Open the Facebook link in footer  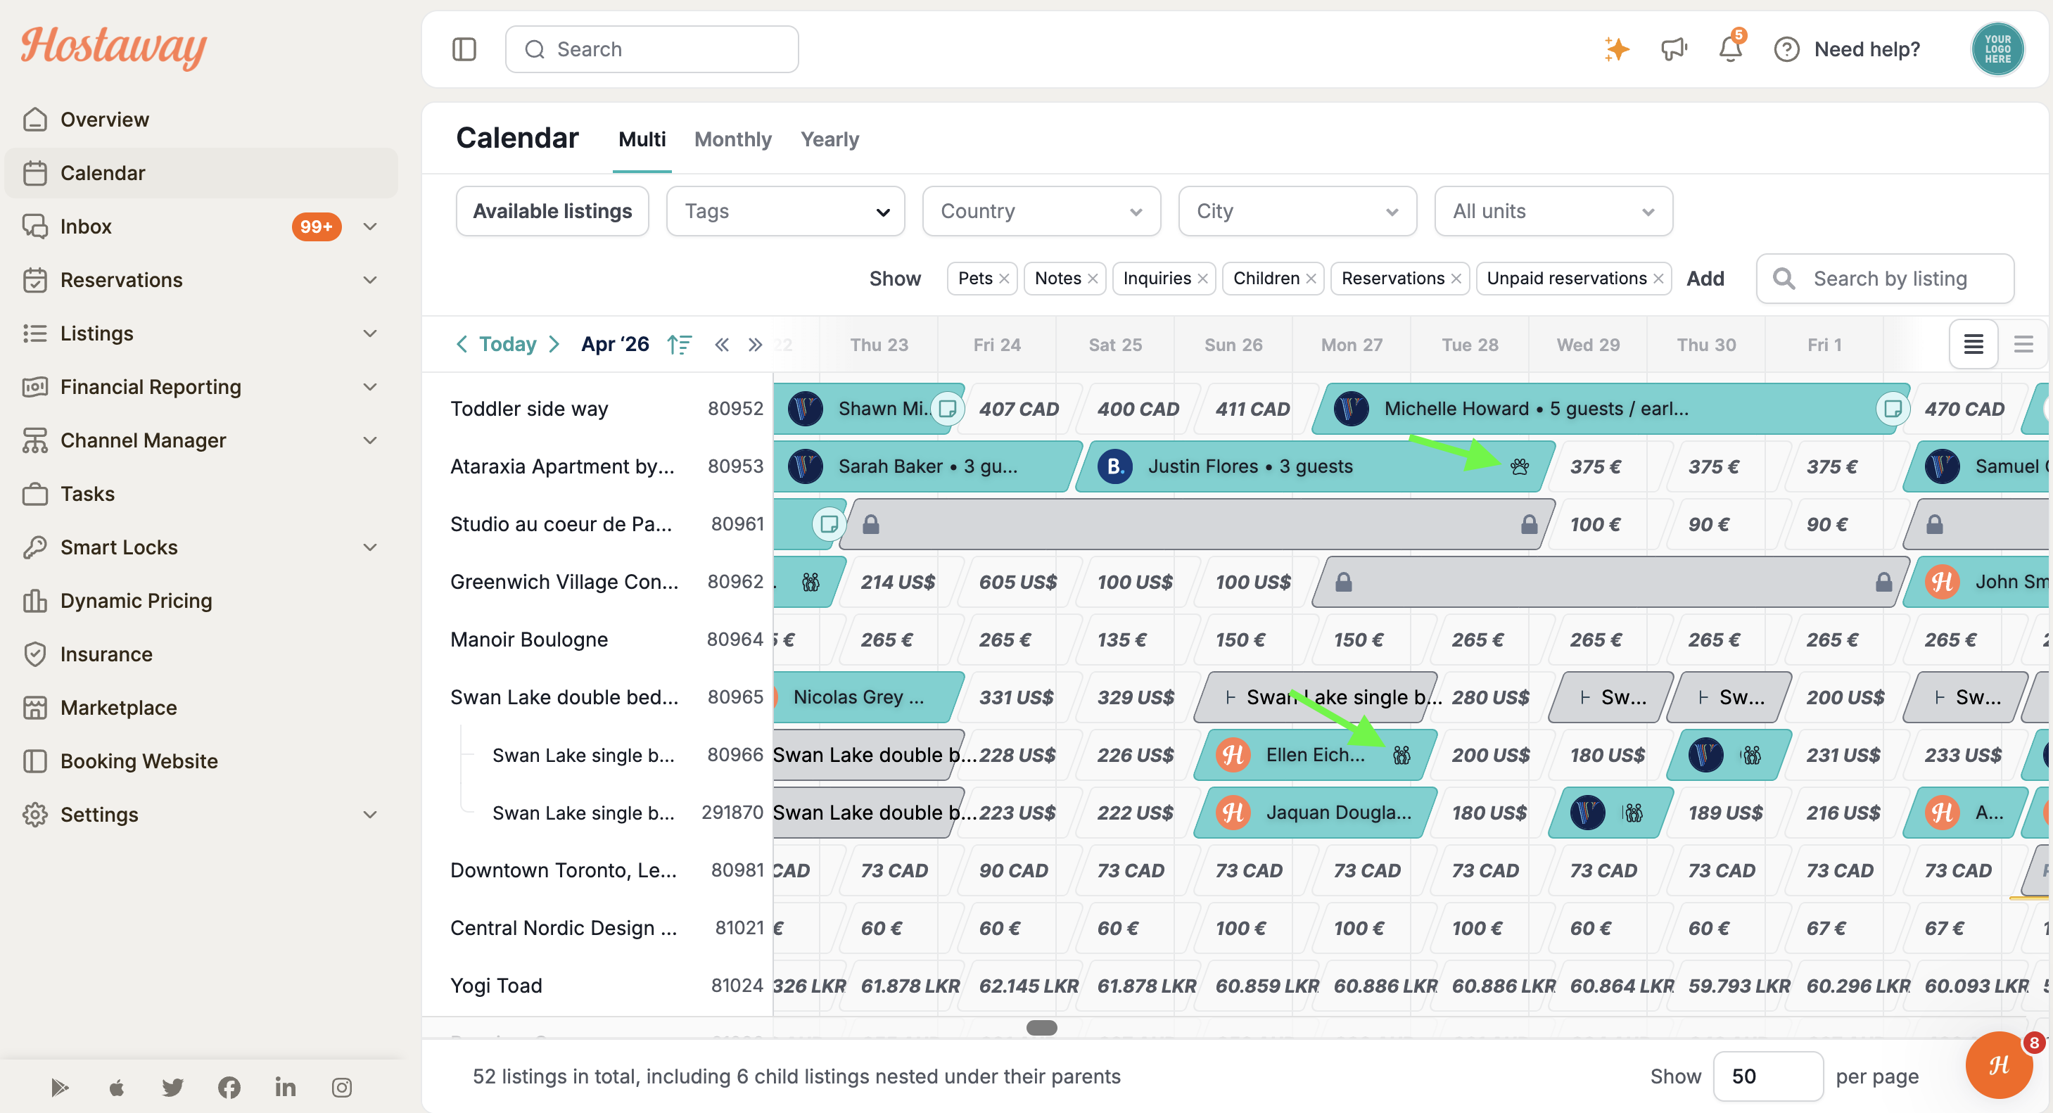[229, 1087]
